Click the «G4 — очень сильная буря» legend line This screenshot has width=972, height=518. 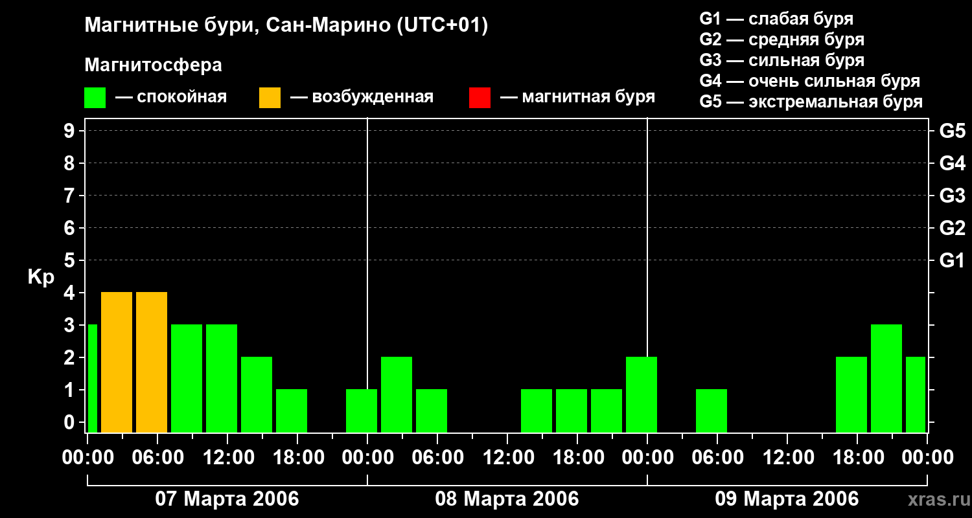[x=810, y=81]
